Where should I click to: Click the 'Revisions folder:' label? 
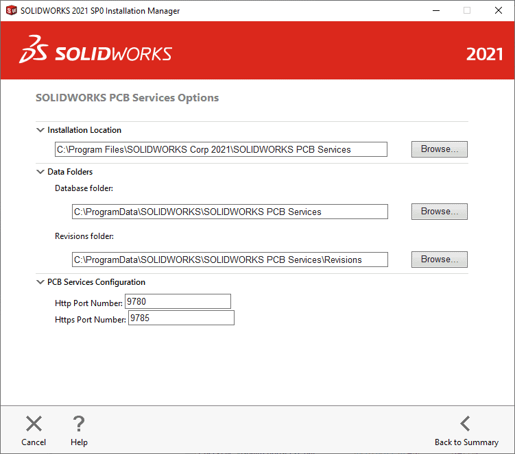click(84, 236)
